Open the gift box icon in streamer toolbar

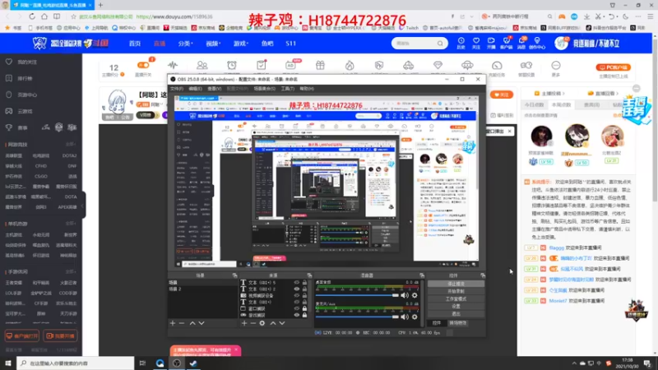[320, 66]
